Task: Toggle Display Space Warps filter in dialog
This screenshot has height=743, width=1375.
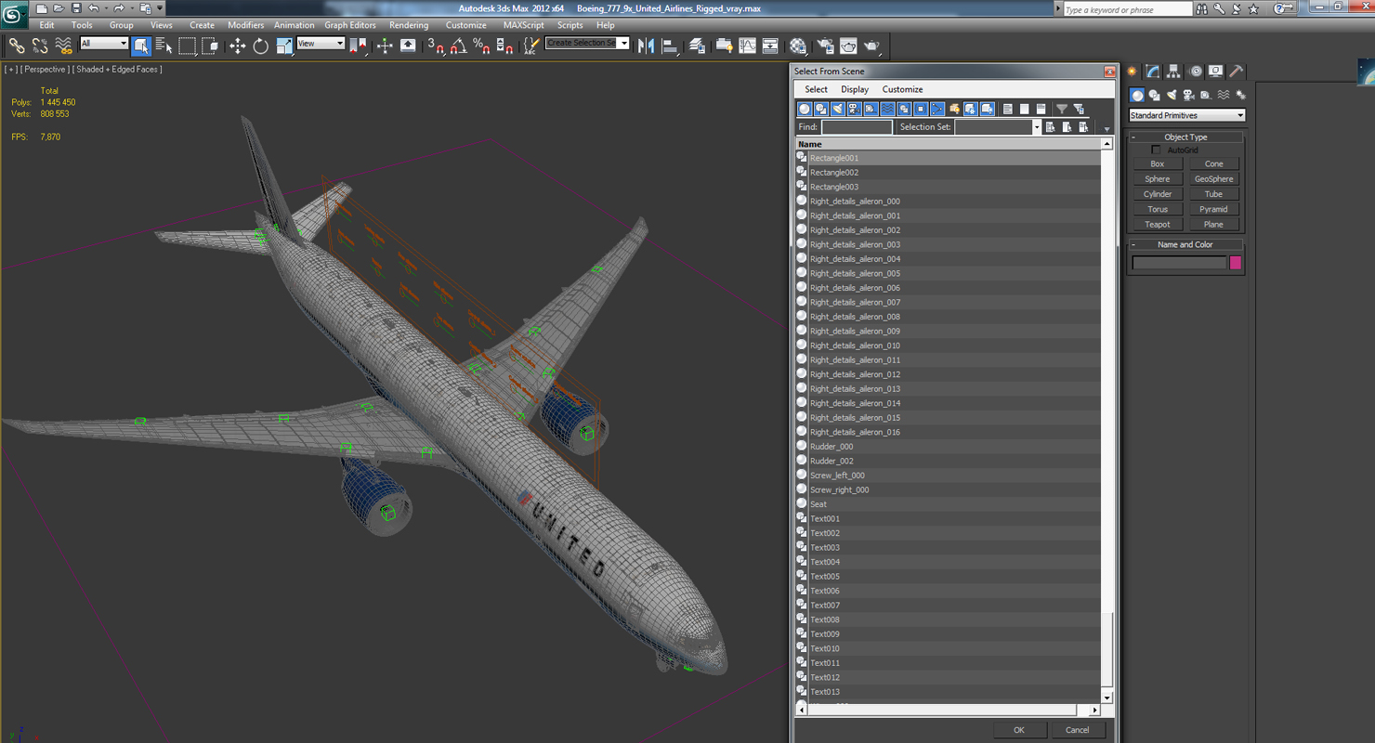Action: point(887,109)
